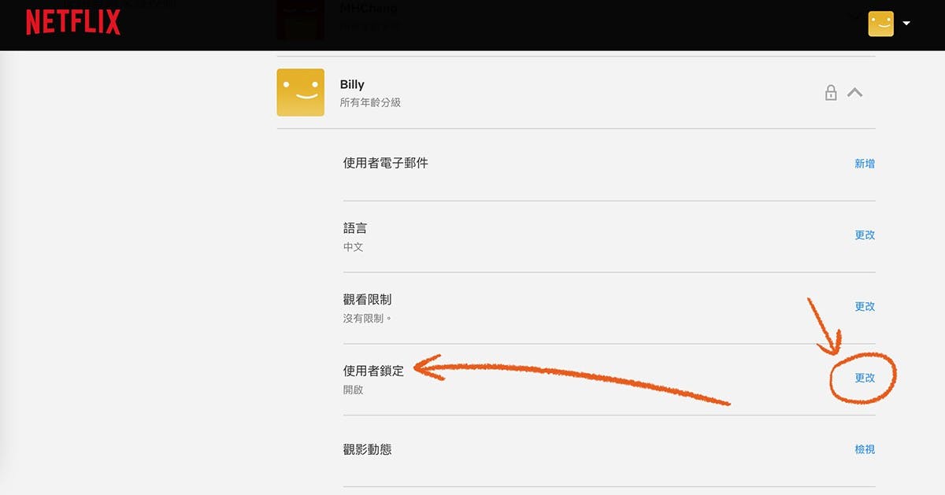945x495 pixels.
Task: Select the 語言 setting label
Action: pyautogui.click(x=355, y=228)
